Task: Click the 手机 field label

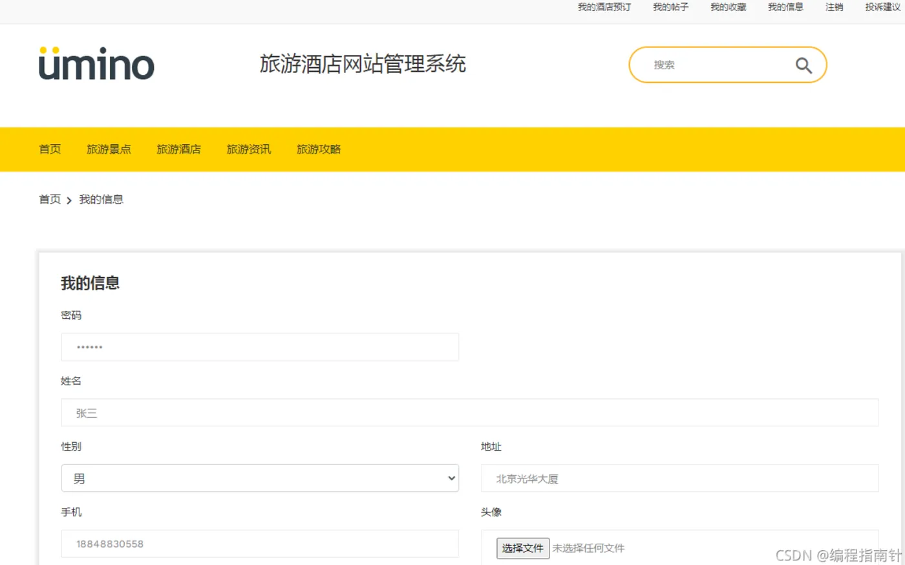Action: 71,512
